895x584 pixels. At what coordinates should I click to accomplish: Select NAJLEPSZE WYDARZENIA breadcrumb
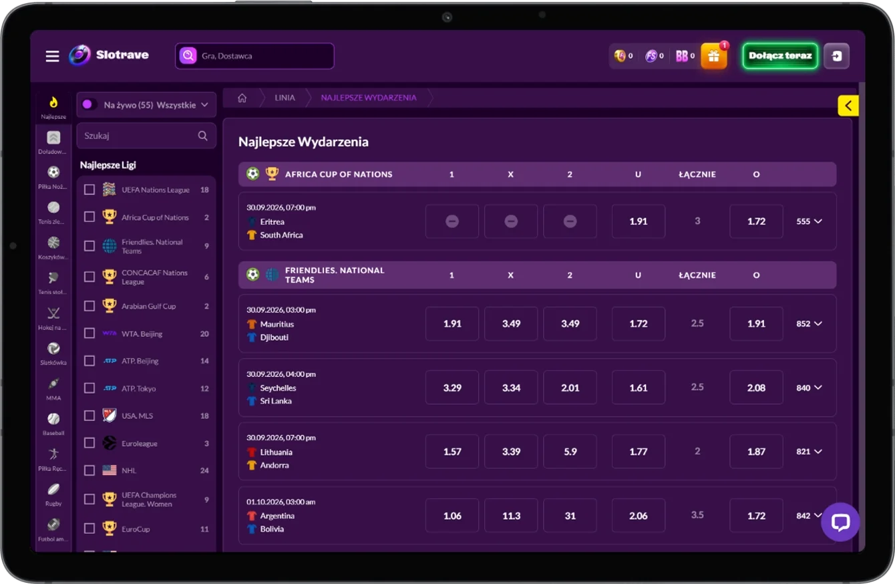(x=369, y=98)
